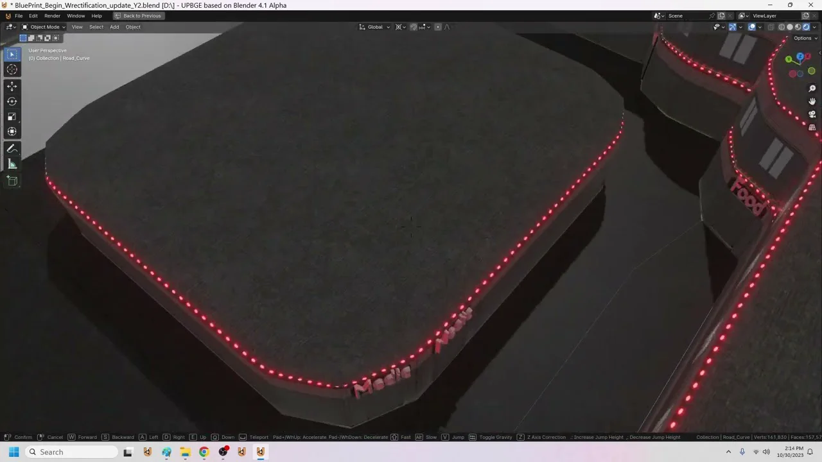Viewport: 822px width, 462px height.
Task: Pick the Annotate pencil tool
Action: pos(12,148)
